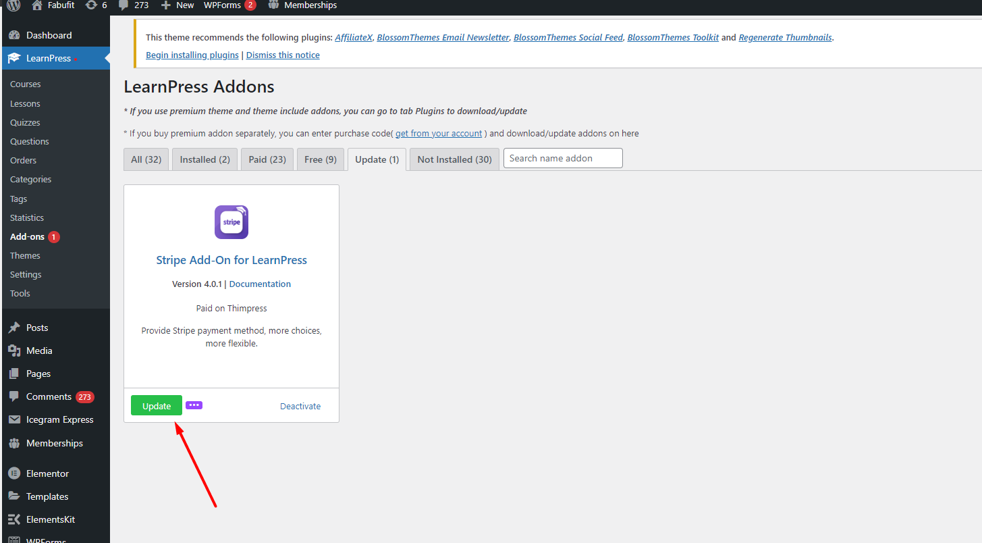Switch to the Not Installed (30) tab
This screenshot has width=982, height=543.
pyautogui.click(x=454, y=159)
